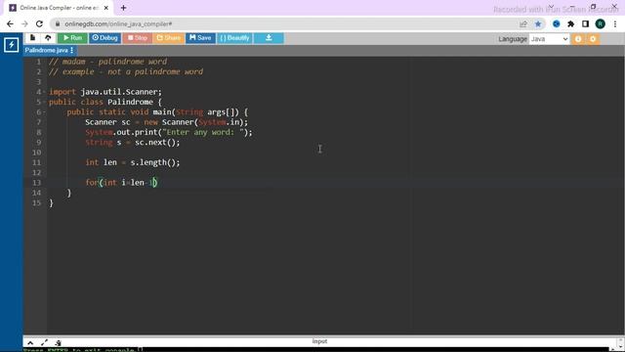
Task: Open the orange settings gear button
Action: click(x=593, y=39)
